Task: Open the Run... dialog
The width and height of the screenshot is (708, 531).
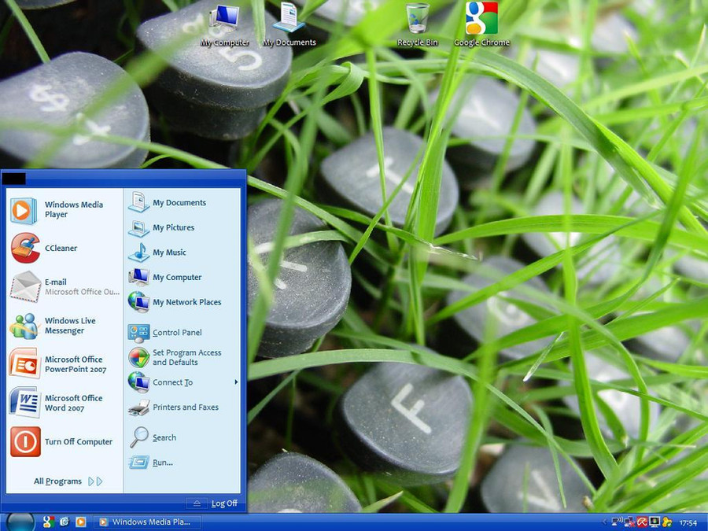Action: 183,463
